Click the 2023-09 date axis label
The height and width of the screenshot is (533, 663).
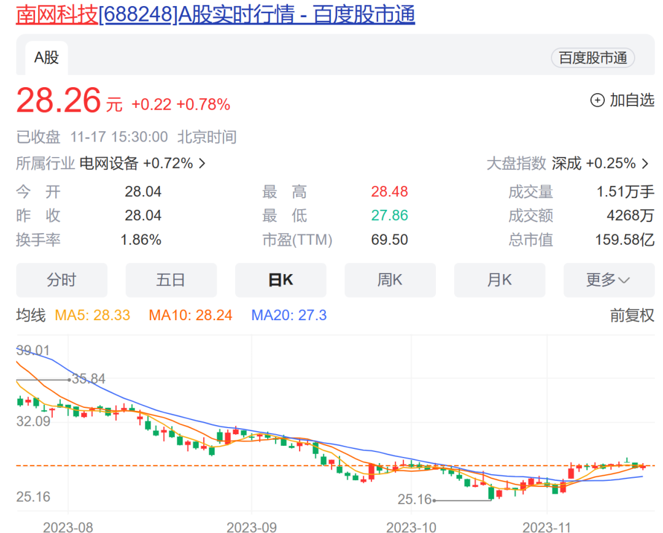[x=252, y=527]
